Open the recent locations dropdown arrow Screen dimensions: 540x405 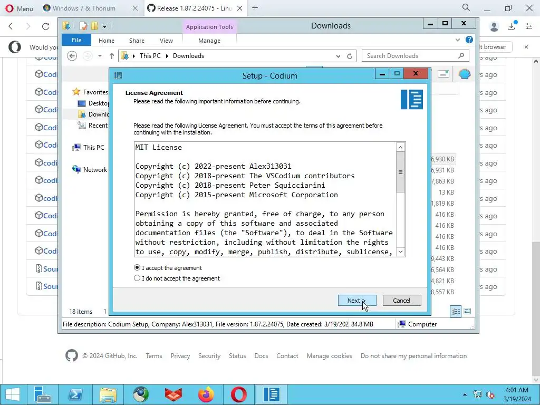pyautogui.click(x=100, y=56)
